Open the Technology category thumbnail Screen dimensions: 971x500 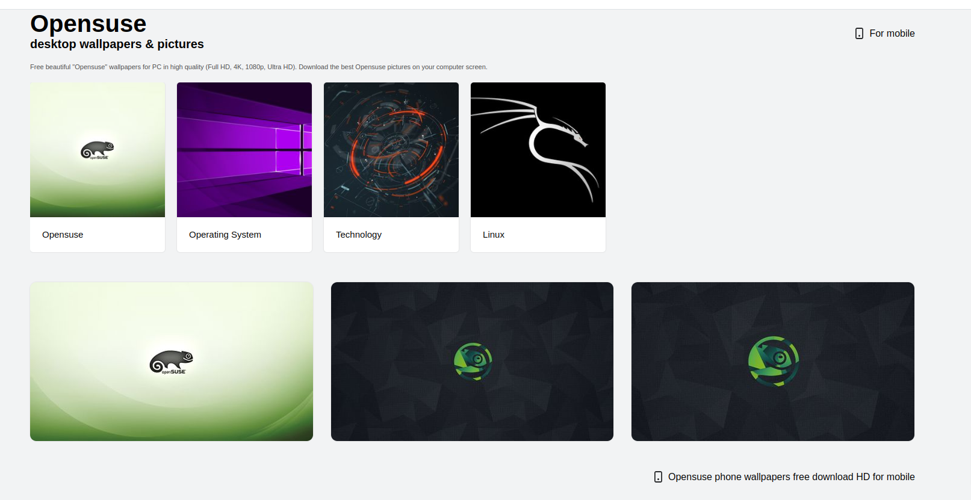click(391, 150)
